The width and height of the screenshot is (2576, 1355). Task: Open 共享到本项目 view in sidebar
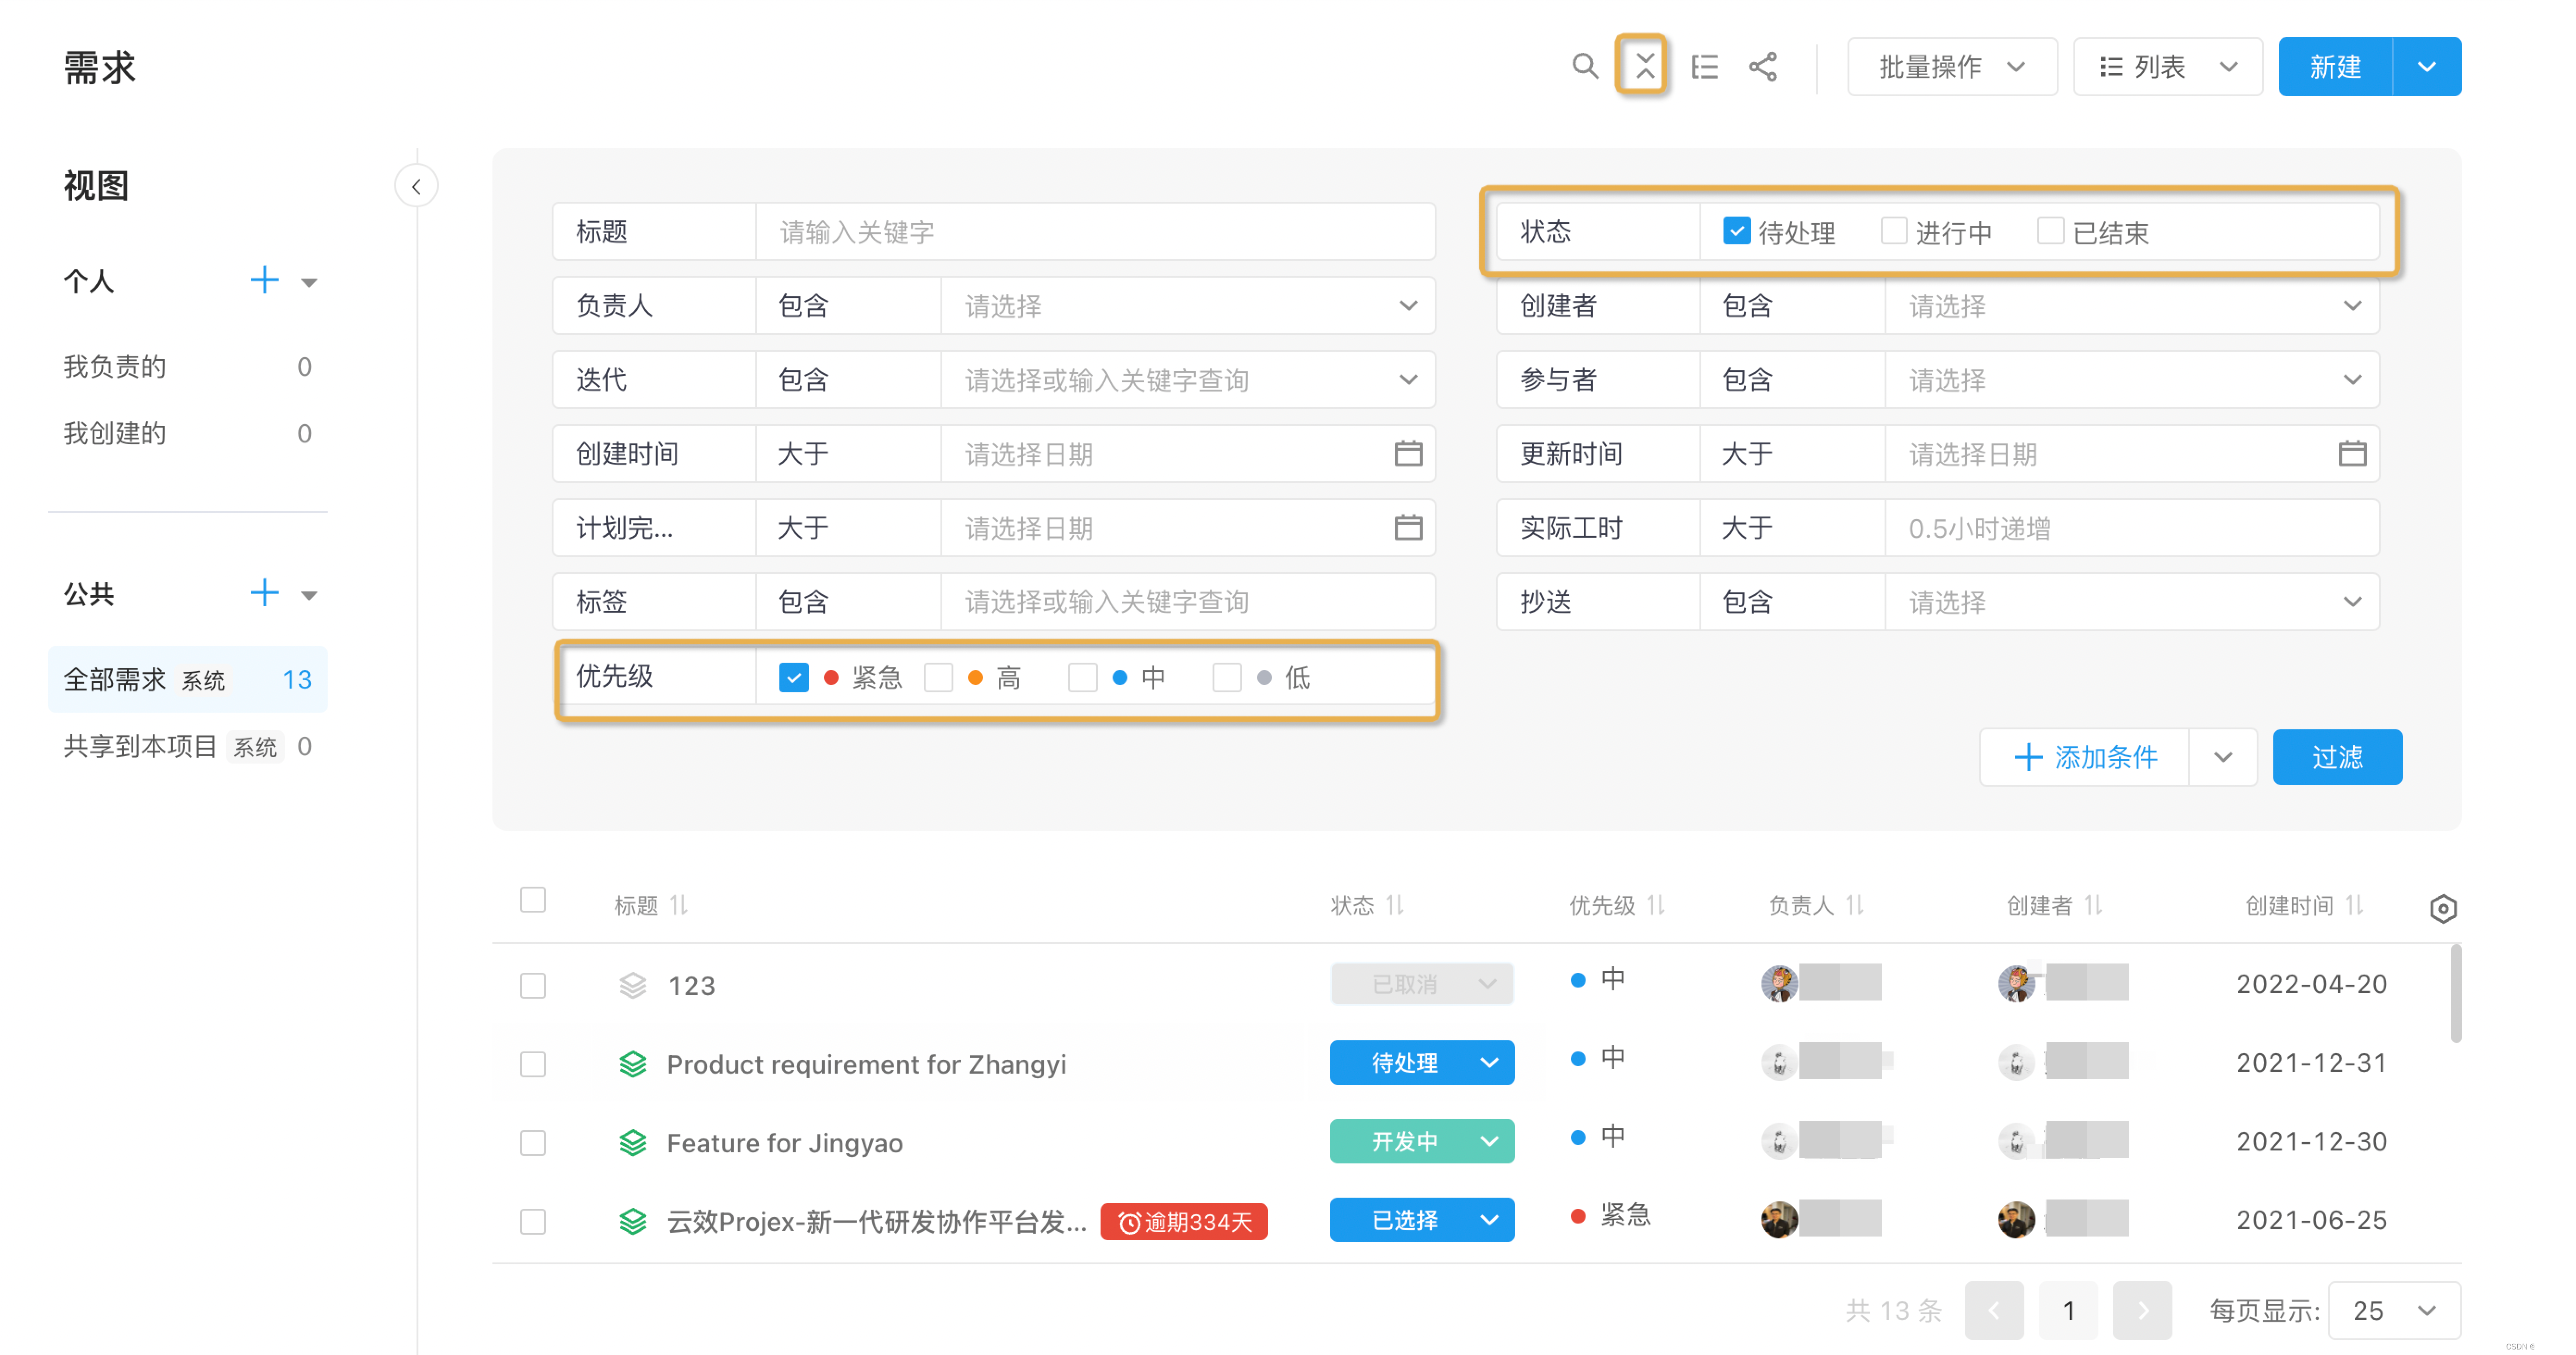[140, 746]
